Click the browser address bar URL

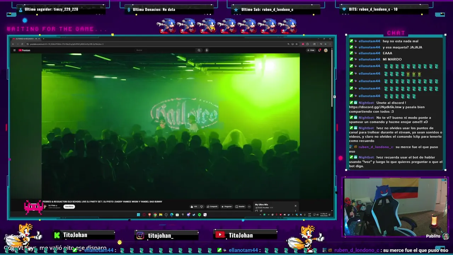(x=67, y=44)
